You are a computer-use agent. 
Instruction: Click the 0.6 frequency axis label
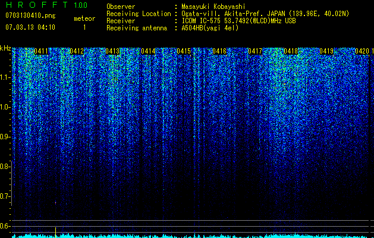tap(5, 226)
